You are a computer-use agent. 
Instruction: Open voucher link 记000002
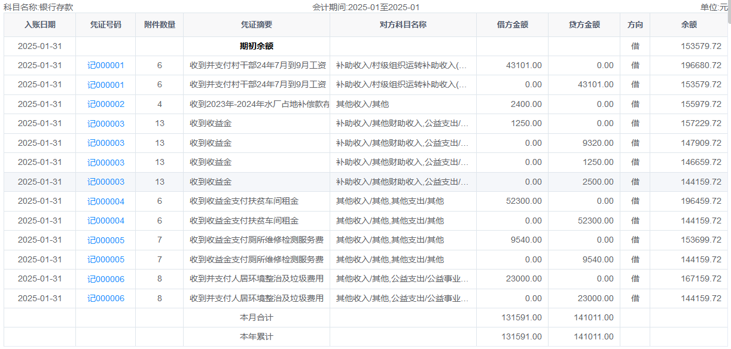pyautogui.click(x=106, y=104)
